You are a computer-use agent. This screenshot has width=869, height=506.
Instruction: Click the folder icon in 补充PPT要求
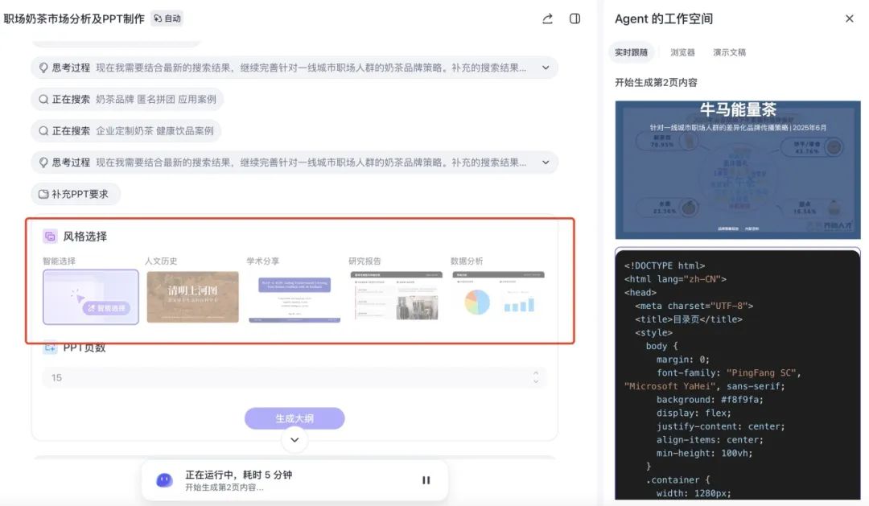coord(43,194)
